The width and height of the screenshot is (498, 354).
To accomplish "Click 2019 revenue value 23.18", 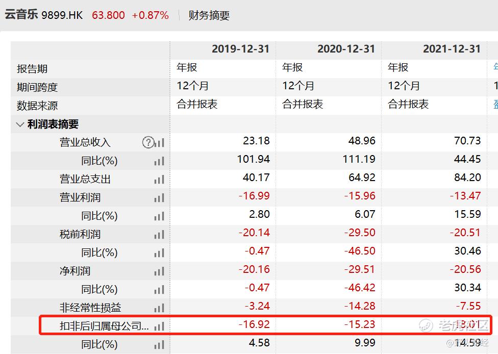I will click(256, 141).
